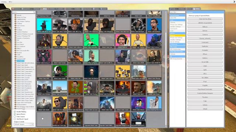Select the yellow highlighted Cleanup entry
Viewport: 236px width, 132px height.
177,36
